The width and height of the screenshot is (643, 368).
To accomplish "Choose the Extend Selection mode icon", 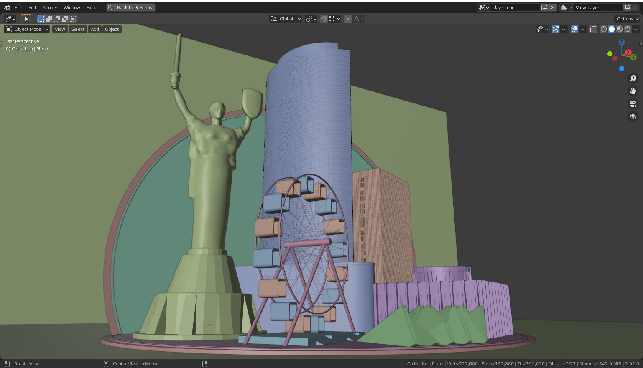I will point(49,19).
